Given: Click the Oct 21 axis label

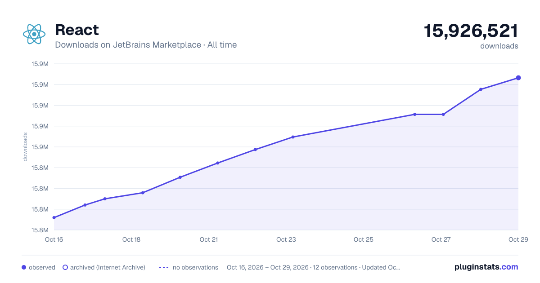Looking at the screenshot, I should (209, 239).
